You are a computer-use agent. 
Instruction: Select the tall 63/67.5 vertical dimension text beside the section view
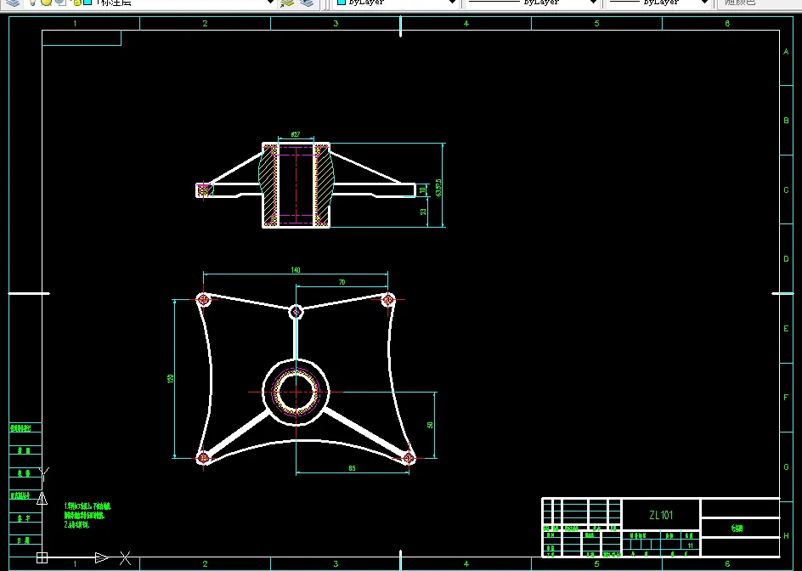[438, 187]
